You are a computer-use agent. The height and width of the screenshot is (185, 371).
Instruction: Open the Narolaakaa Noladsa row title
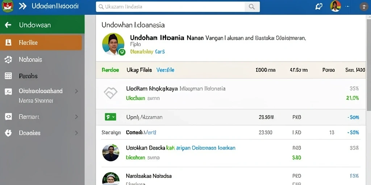[x=149, y=176]
